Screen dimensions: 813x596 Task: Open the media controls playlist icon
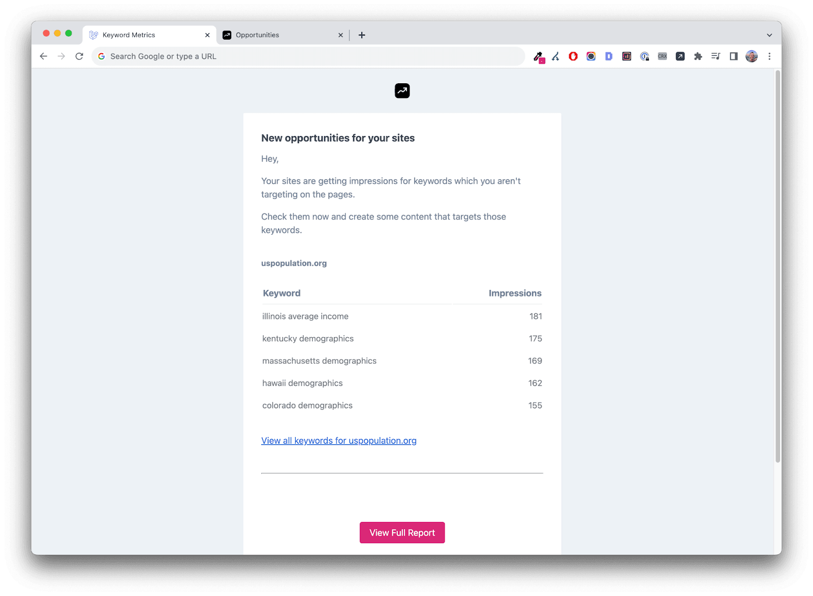click(715, 56)
